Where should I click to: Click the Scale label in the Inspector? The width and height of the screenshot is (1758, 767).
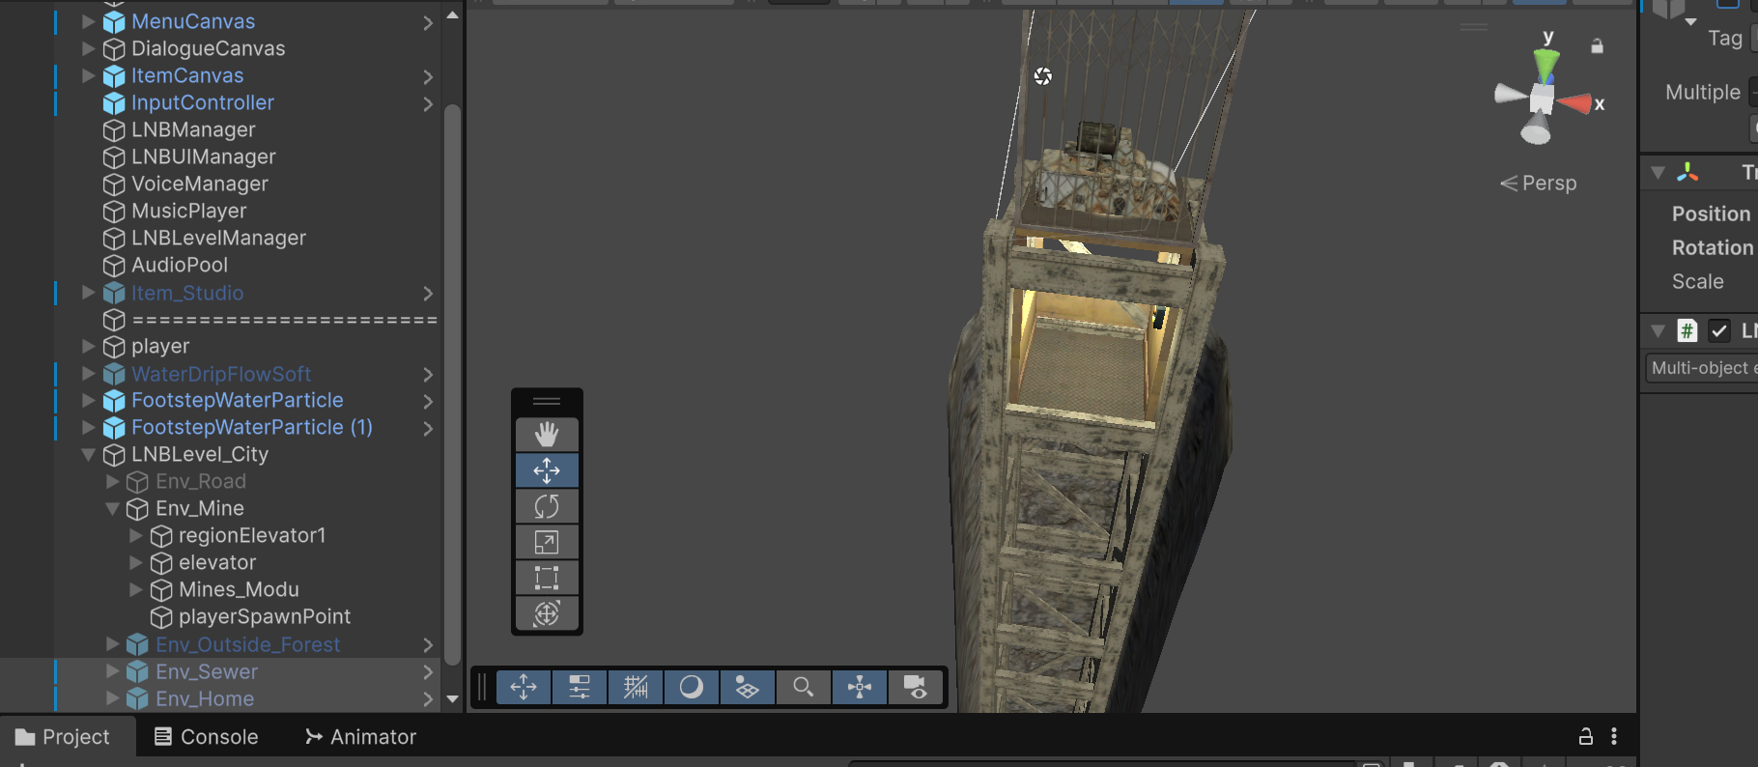point(1698,281)
